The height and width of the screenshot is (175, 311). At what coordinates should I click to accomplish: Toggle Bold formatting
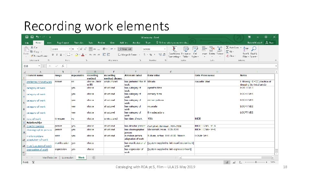[x=53, y=54]
